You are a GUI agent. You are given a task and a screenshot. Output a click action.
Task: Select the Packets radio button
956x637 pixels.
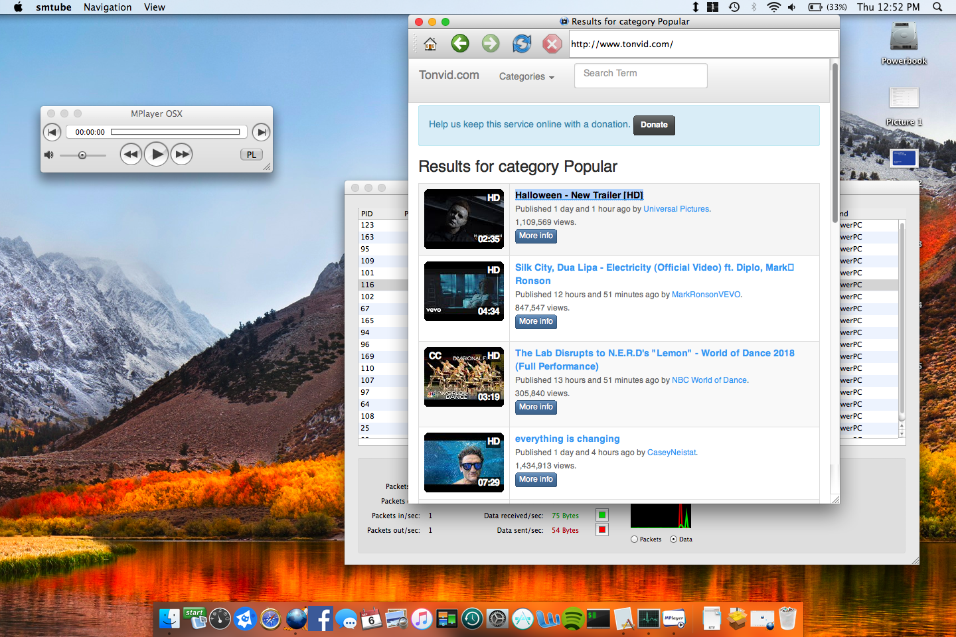click(634, 539)
